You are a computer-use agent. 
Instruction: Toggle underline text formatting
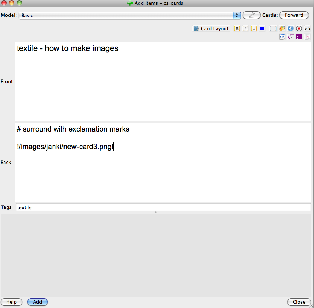[254, 28]
